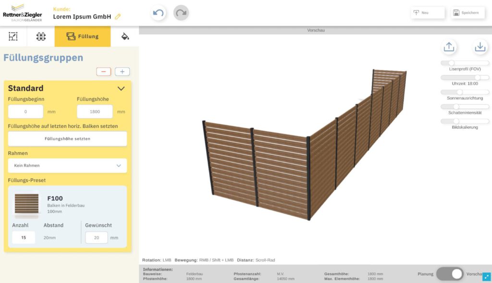Image resolution: width=492 pixels, height=283 pixels.
Task: Click the Füllungshöhe input field
Action: click(95, 111)
